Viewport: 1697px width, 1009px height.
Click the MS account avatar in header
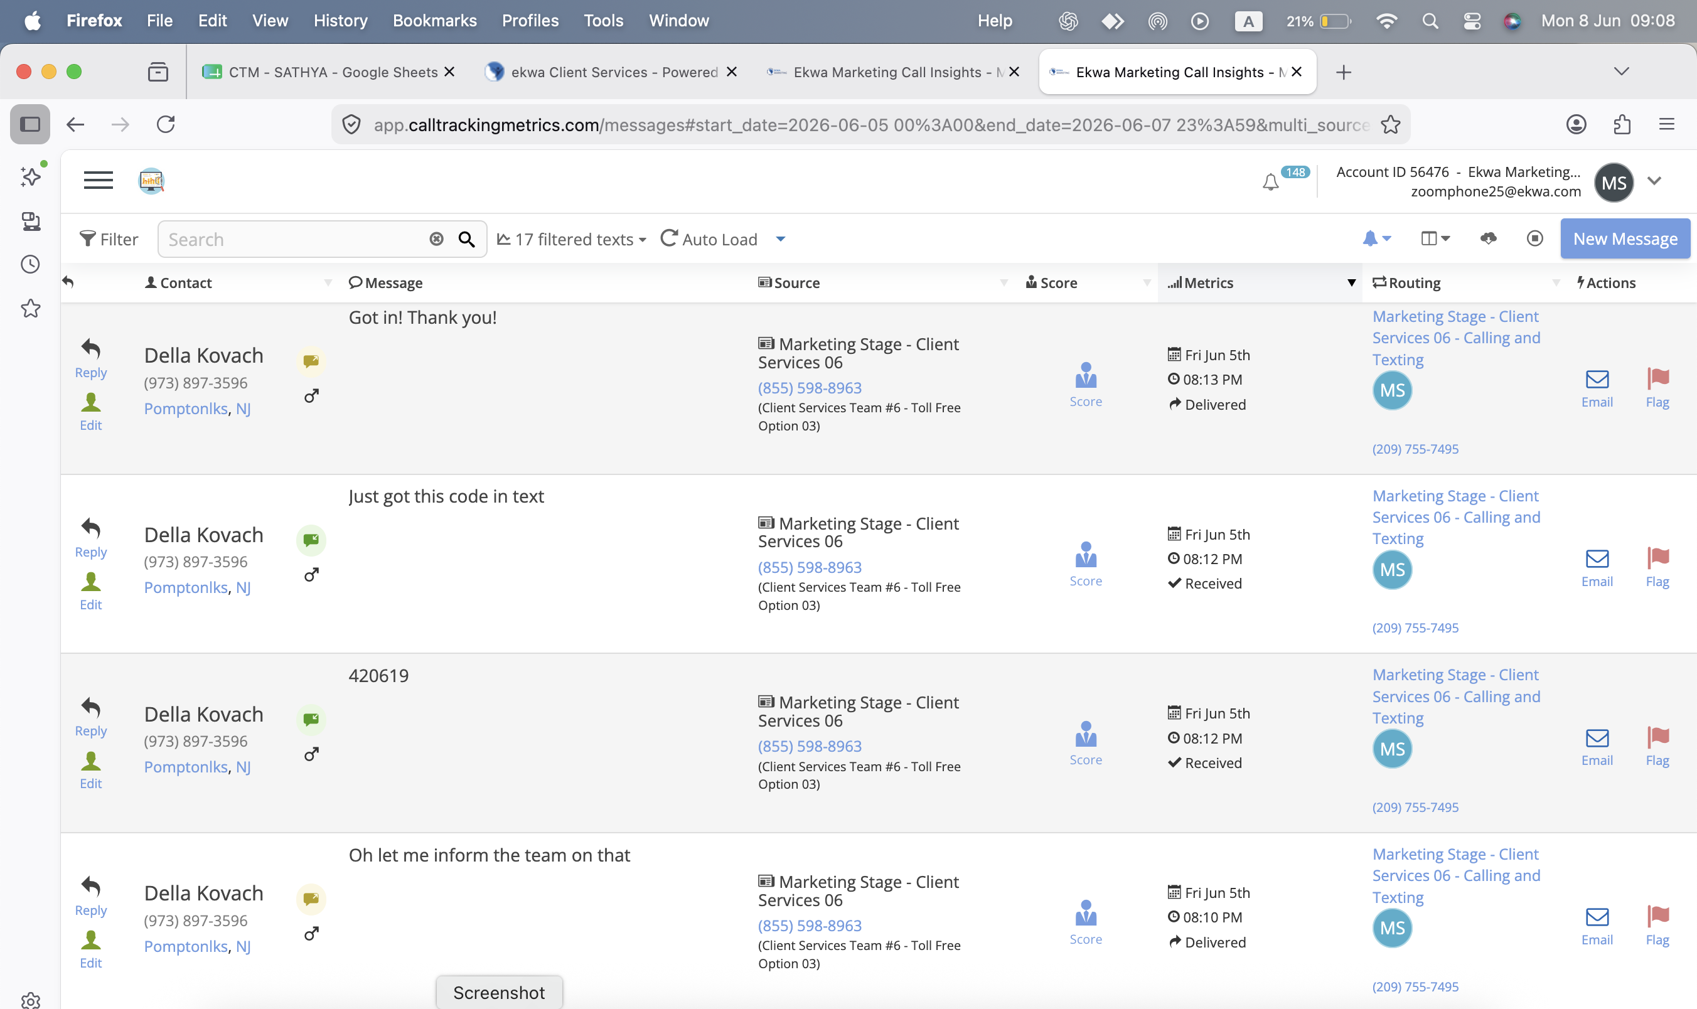[x=1614, y=182]
